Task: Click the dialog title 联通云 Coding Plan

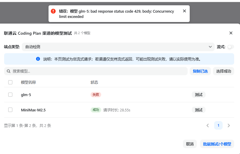Action: (38, 33)
